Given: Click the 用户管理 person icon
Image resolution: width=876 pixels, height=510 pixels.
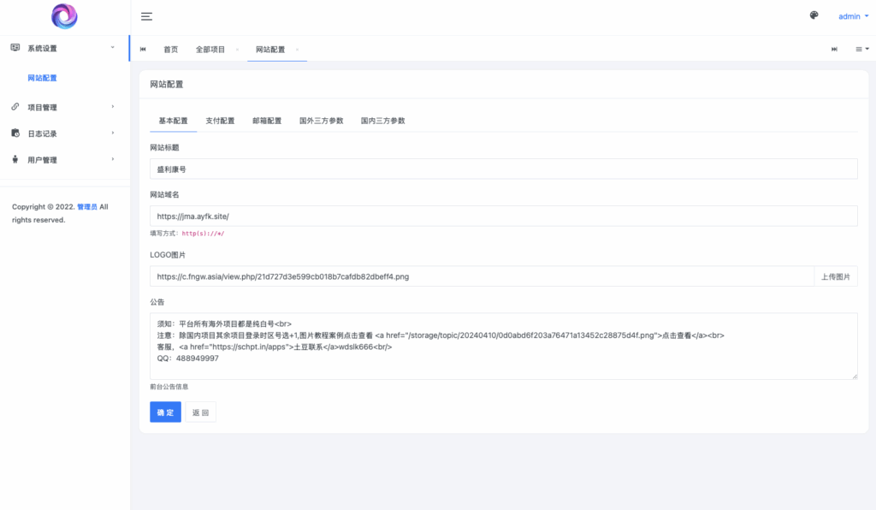Looking at the screenshot, I should [x=15, y=160].
